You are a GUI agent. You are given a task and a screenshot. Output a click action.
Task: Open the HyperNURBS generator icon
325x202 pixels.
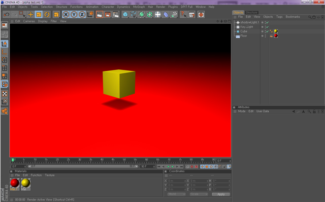tap(142, 15)
